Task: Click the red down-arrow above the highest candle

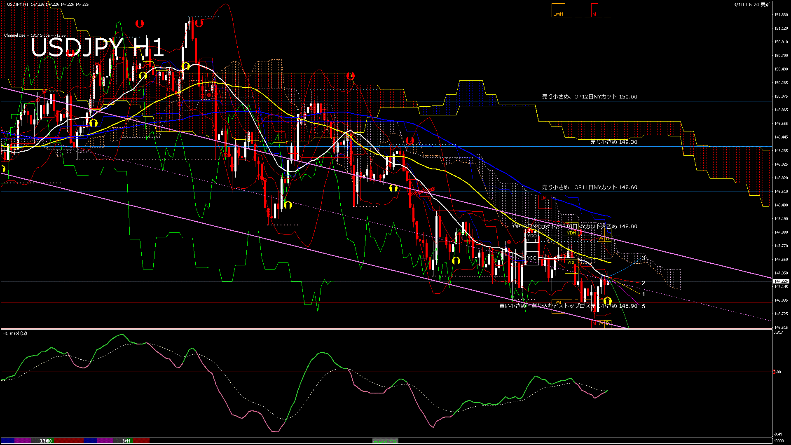Action: pyautogui.click(x=199, y=23)
